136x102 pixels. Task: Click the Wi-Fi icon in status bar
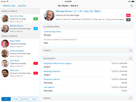click(x=8, y=1)
